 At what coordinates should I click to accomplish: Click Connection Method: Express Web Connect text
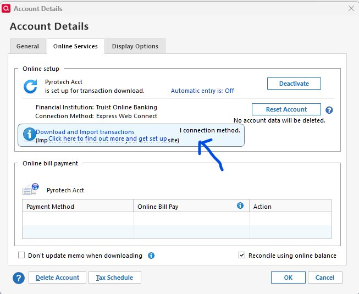tap(96, 116)
